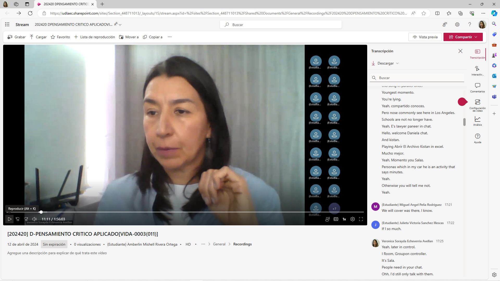Open player settings gear
The width and height of the screenshot is (500, 281).
click(353, 219)
